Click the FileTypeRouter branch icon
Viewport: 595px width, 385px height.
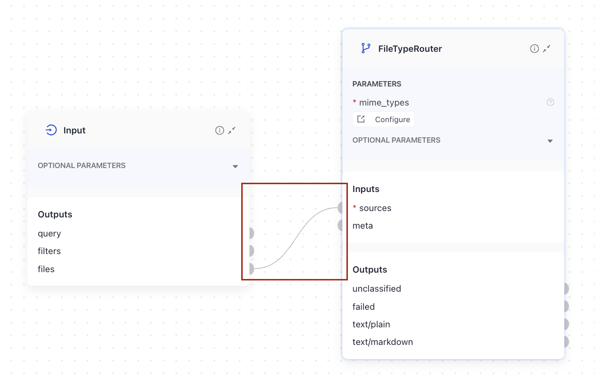366,48
